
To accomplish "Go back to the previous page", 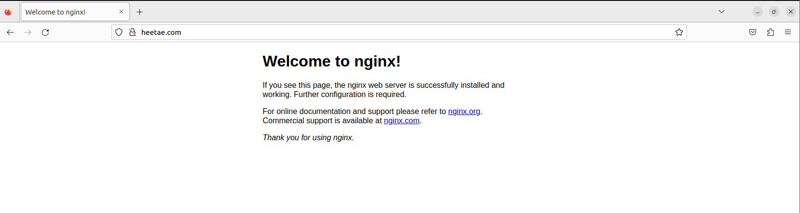I will click(x=10, y=33).
